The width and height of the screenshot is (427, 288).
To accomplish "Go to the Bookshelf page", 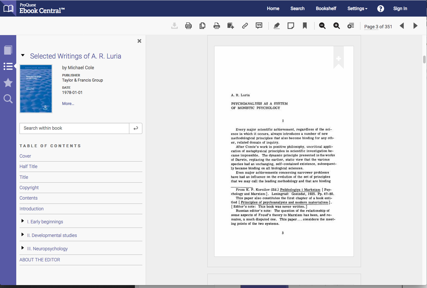I will (326, 8).
